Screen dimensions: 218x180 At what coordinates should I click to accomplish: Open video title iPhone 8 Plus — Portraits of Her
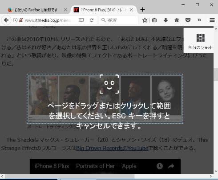pyautogui.click(x=85, y=166)
